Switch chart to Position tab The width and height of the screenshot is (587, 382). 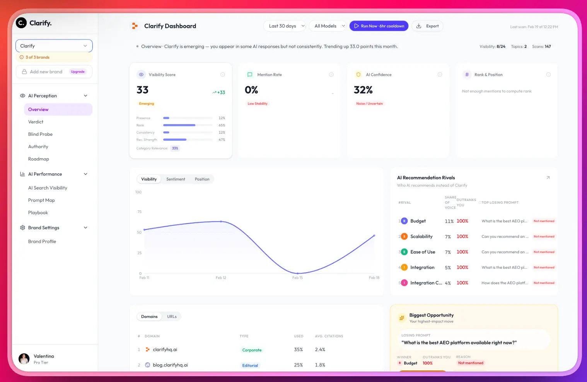coord(202,179)
